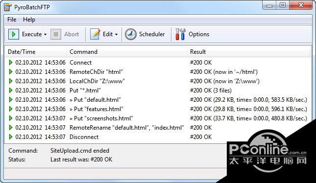316x183 pixels.
Task: Select the RemoteChDir "html" command
Action: [x=96, y=71]
